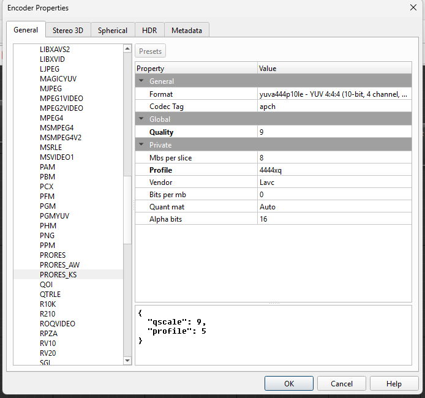Select the RV10 encoder
This screenshot has width=425, height=398.
pos(48,343)
